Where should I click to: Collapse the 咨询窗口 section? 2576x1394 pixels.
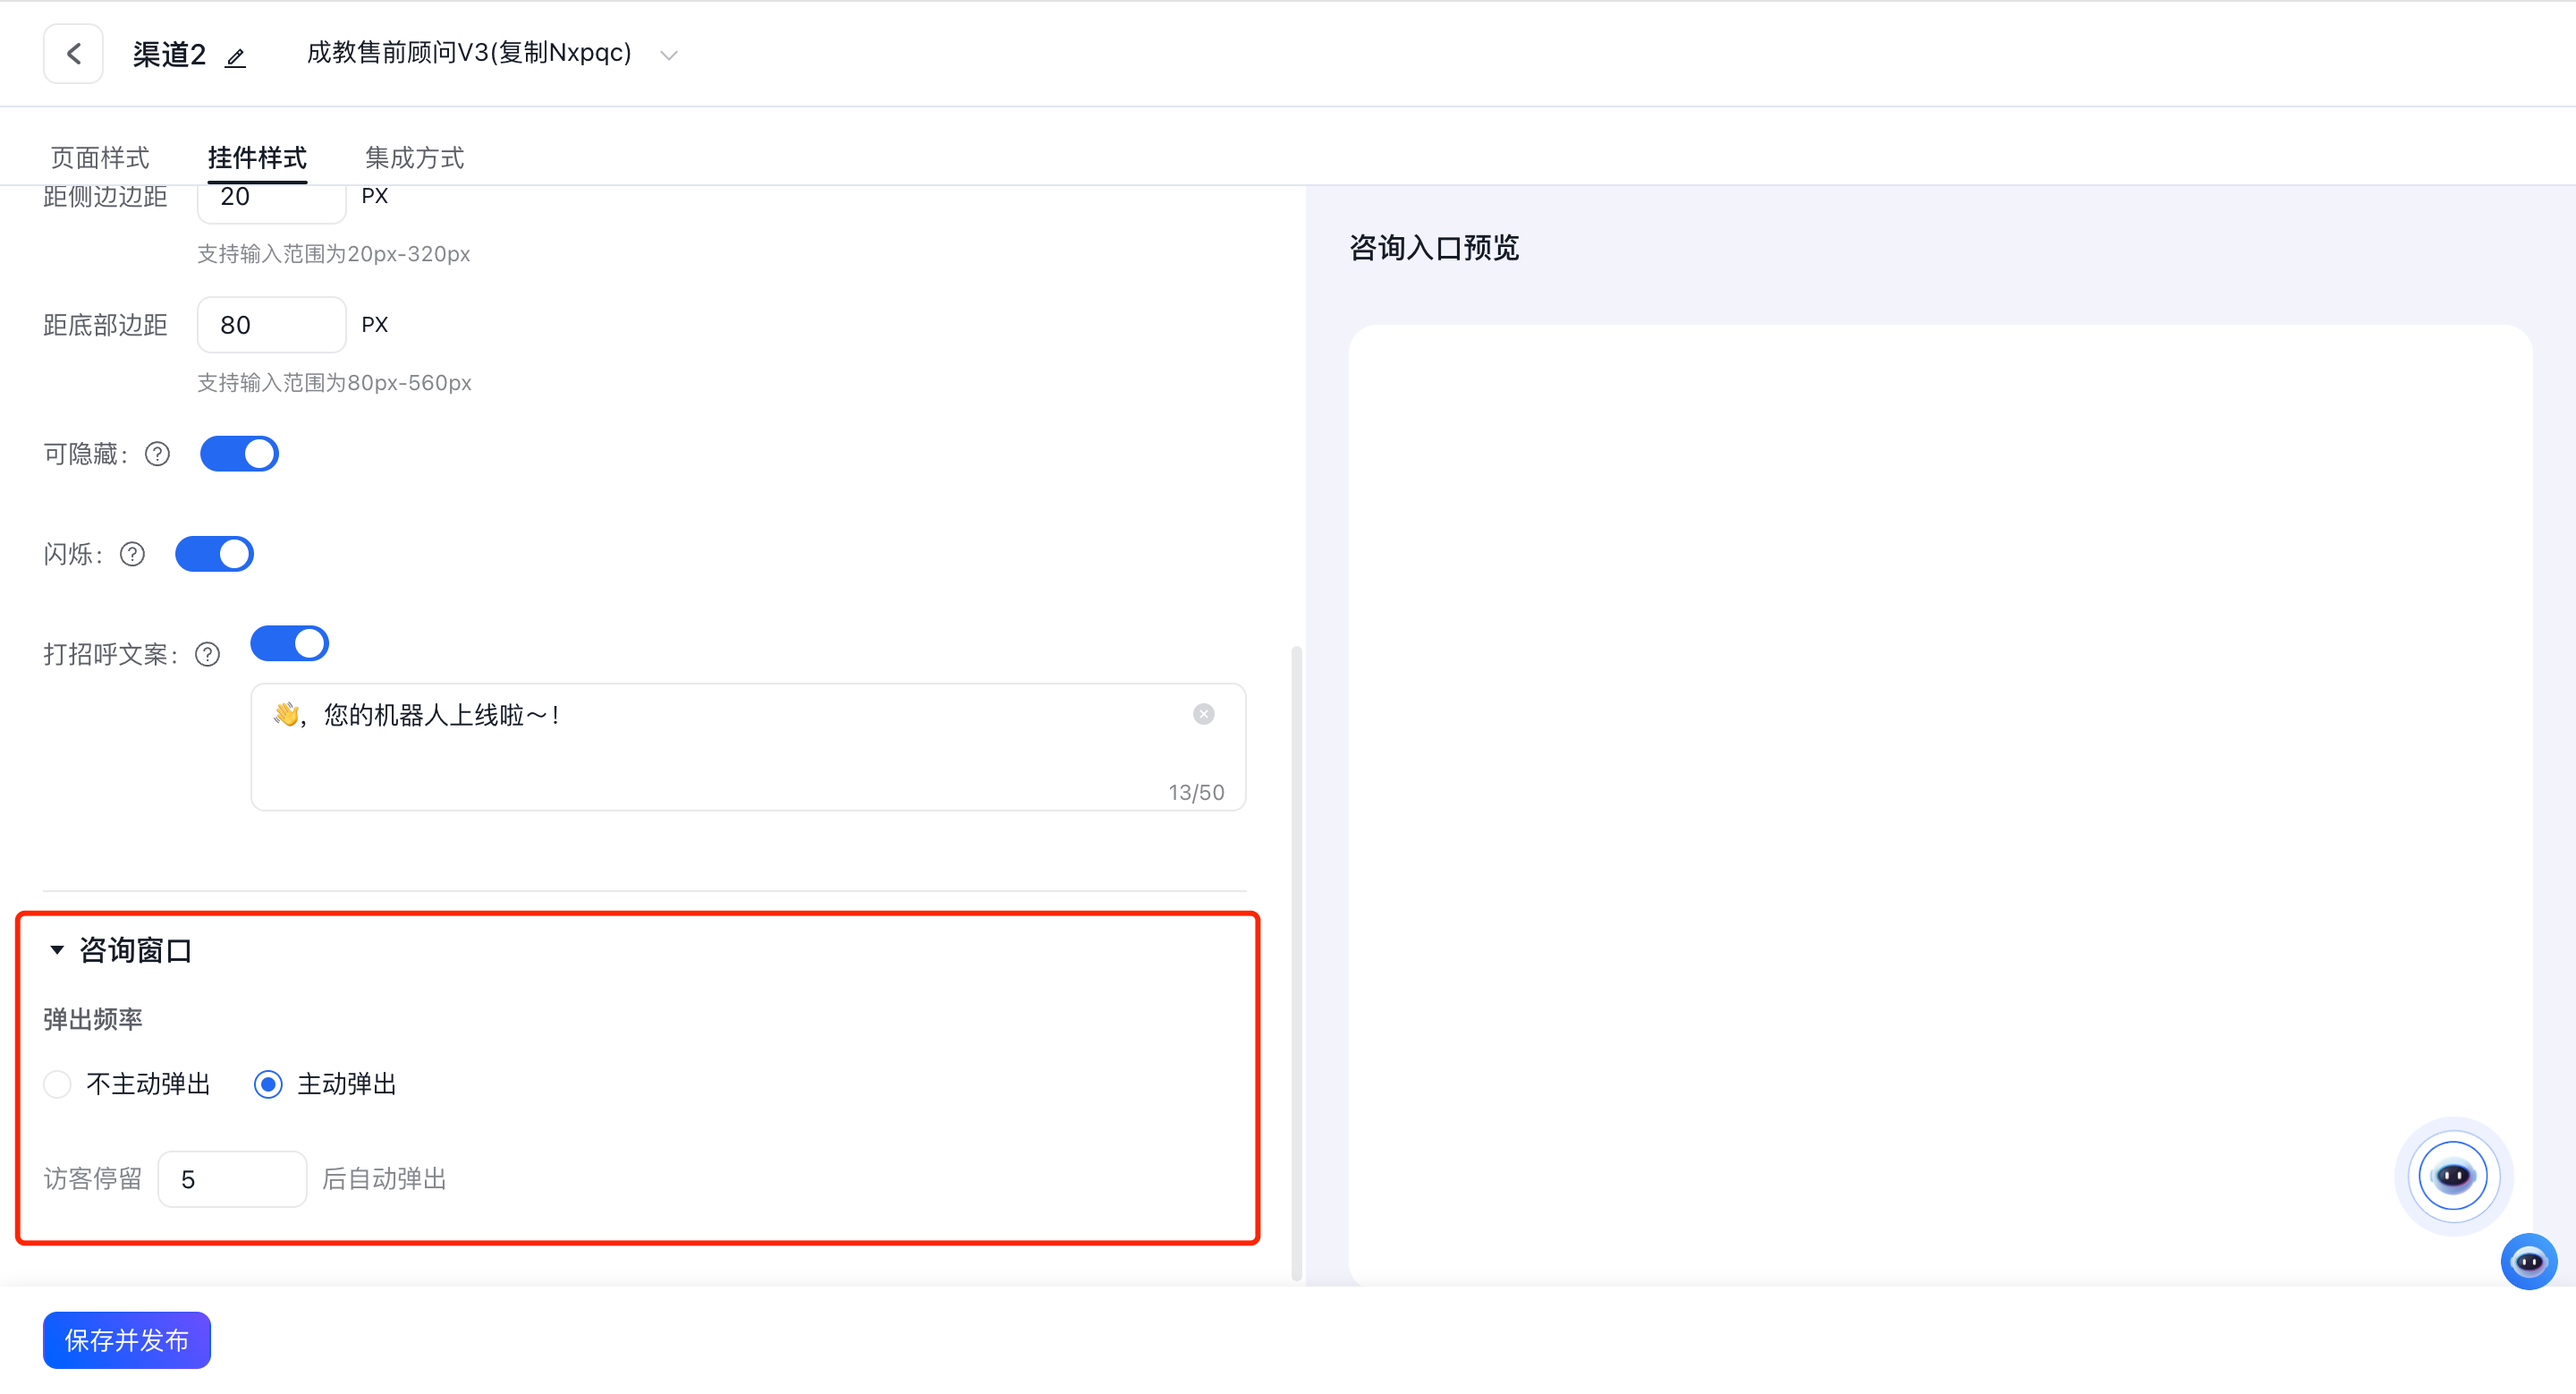click(x=57, y=950)
